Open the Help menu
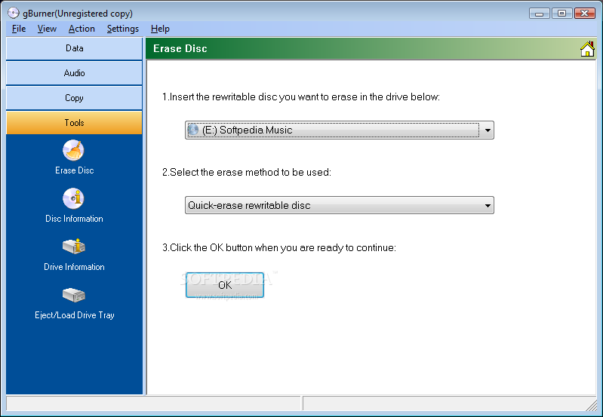The image size is (603, 417). (160, 29)
